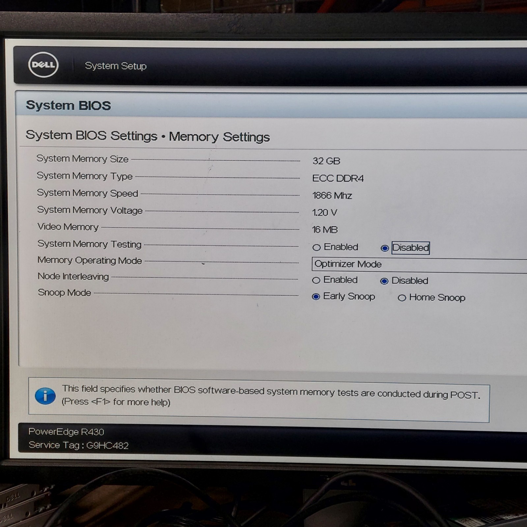Click the 32 GB memory size value
Screen dimensions: 527x527
(326, 161)
